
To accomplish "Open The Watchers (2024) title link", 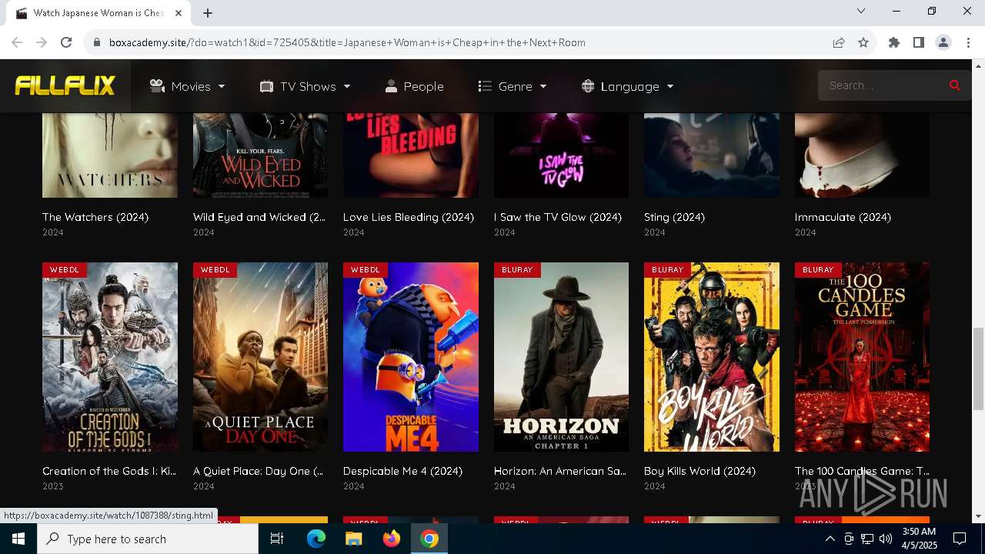I will [95, 217].
